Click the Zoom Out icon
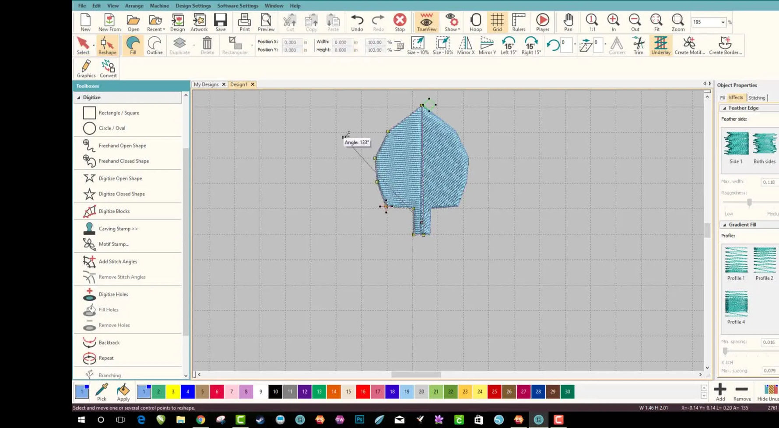The height and width of the screenshot is (428, 779). point(635,22)
